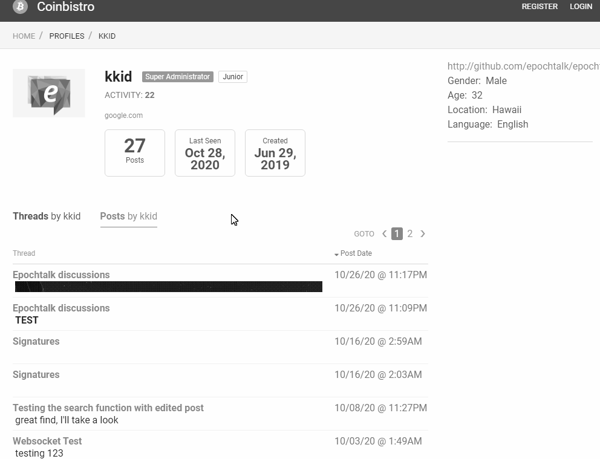Click LOGIN in the top navigation bar
Image resolution: width=600 pixels, height=459 pixels.
[x=581, y=7]
